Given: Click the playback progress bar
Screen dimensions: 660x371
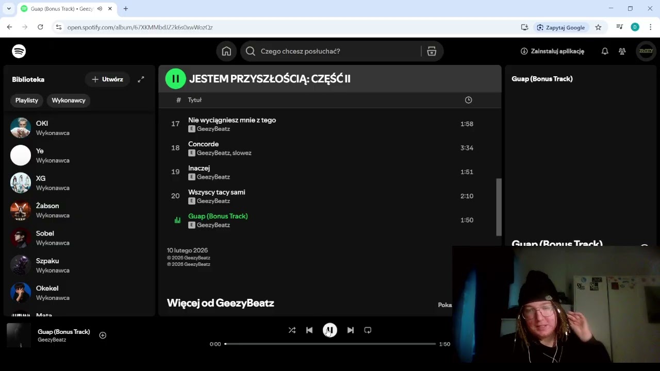Looking at the screenshot, I should coord(330,344).
